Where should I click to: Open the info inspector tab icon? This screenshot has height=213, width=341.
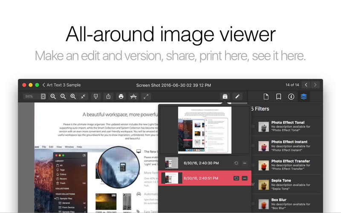[x=291, y=97]
